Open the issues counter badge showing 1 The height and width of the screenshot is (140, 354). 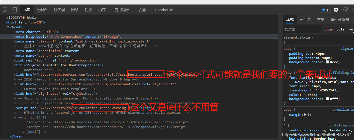tap(325, 10)
